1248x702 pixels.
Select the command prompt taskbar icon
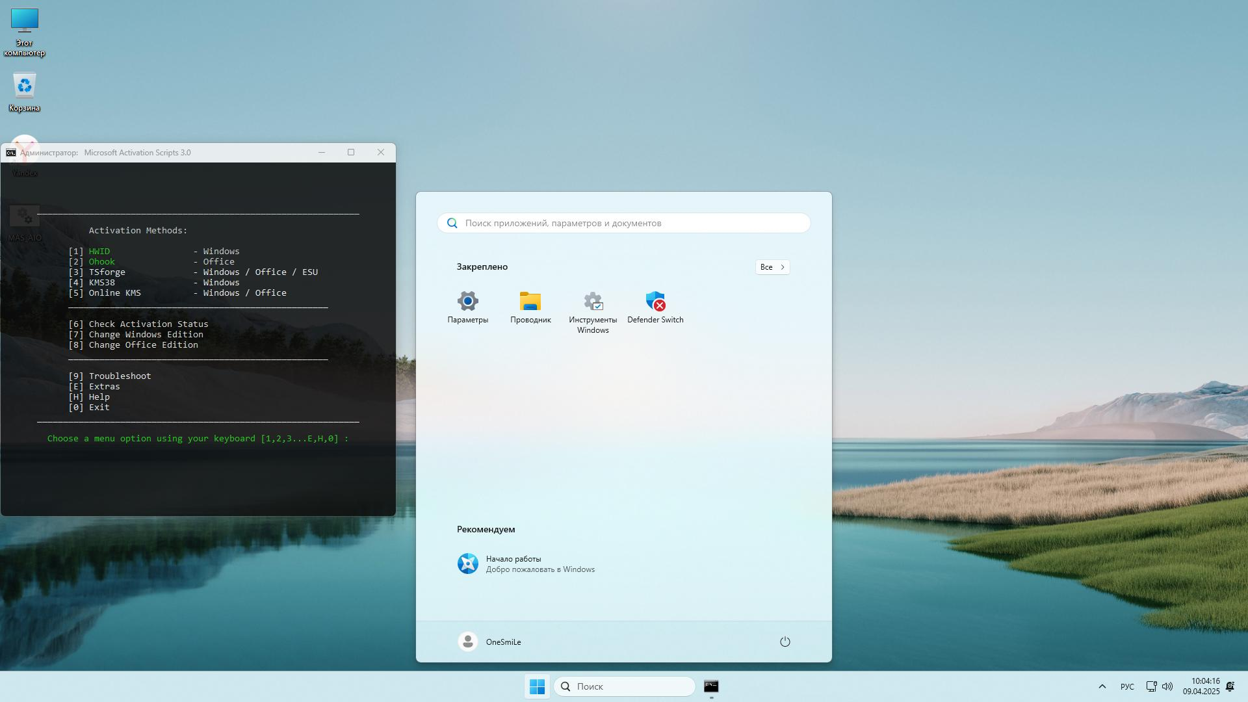coord(711,686)
